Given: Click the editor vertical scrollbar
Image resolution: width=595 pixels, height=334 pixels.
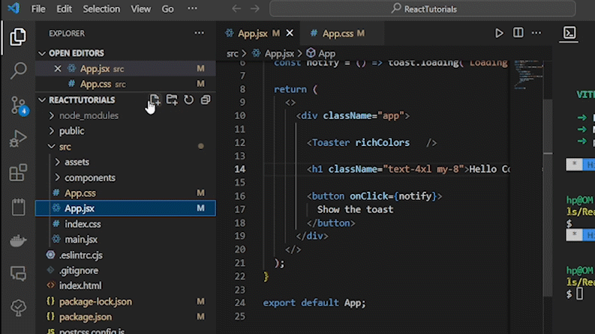Looking at the screenshot, I should [548, 197].
